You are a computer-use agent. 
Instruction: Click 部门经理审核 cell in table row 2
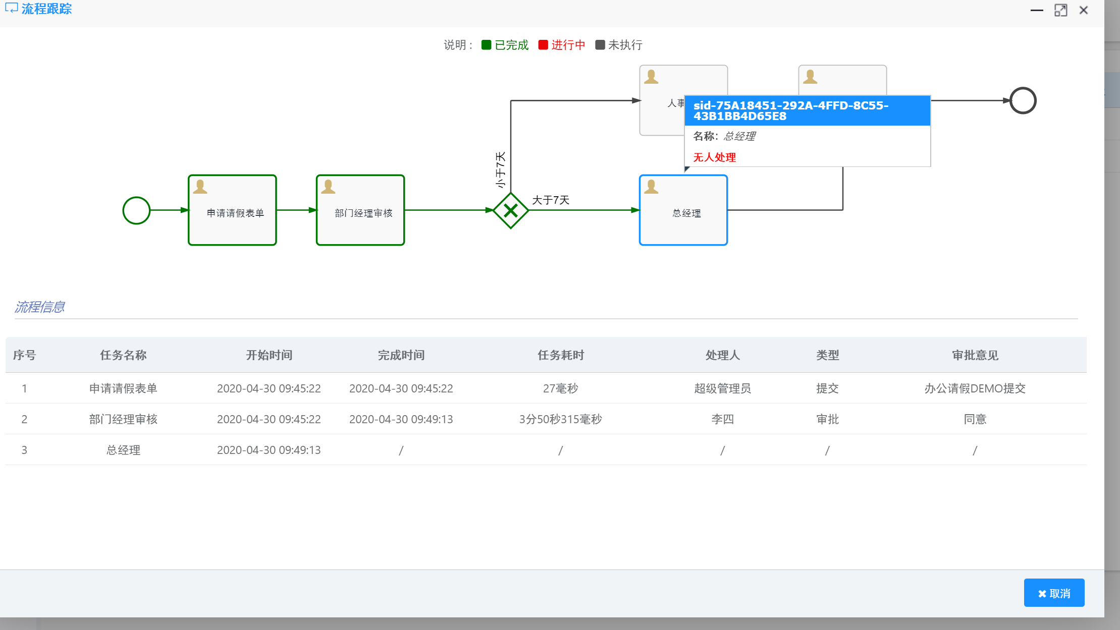[123, 419]
